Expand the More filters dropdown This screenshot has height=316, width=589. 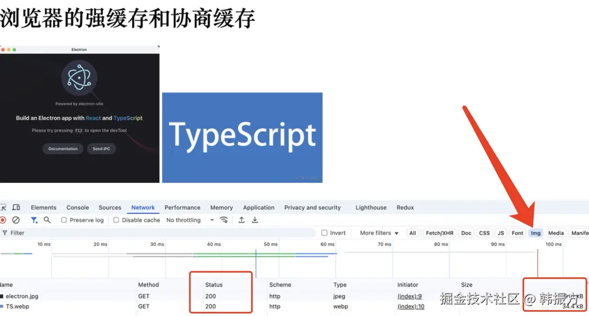pyautogui.click(x=379, y=233)
